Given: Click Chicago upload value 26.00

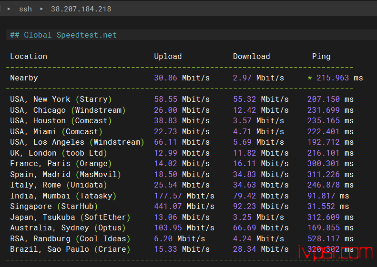Looking at the screenshot, I should pyautogui.click(x=165, y=110).
